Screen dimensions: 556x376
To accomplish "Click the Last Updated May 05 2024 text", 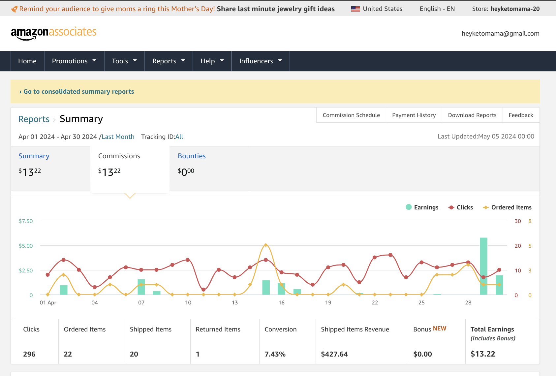I will (x=486, y=136).
